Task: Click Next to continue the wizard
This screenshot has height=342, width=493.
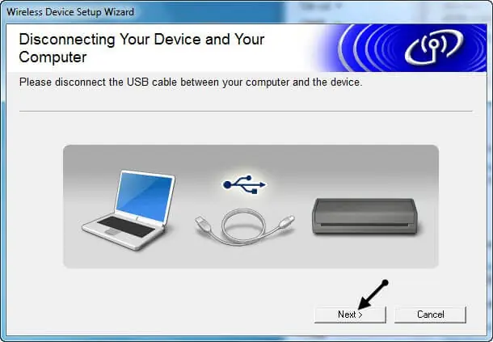Action: click(350, 315)
